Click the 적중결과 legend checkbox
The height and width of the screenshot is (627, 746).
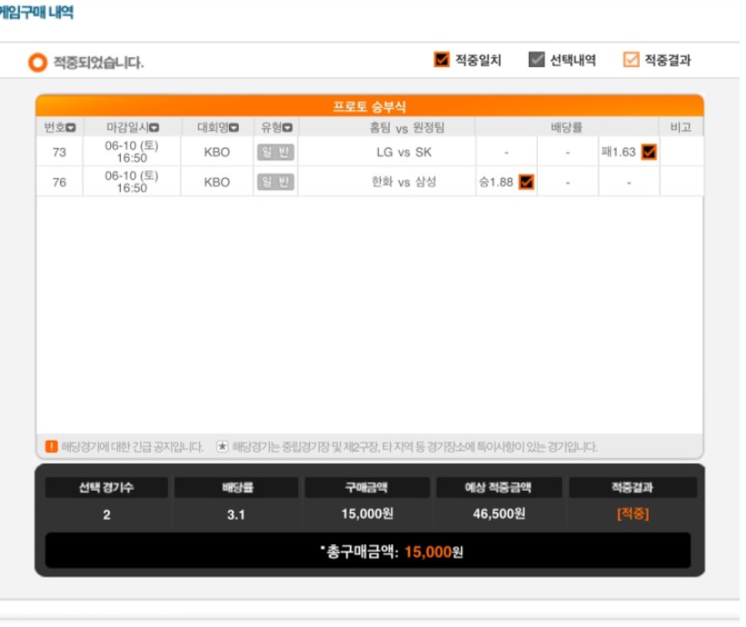click(x=631, y=60)
